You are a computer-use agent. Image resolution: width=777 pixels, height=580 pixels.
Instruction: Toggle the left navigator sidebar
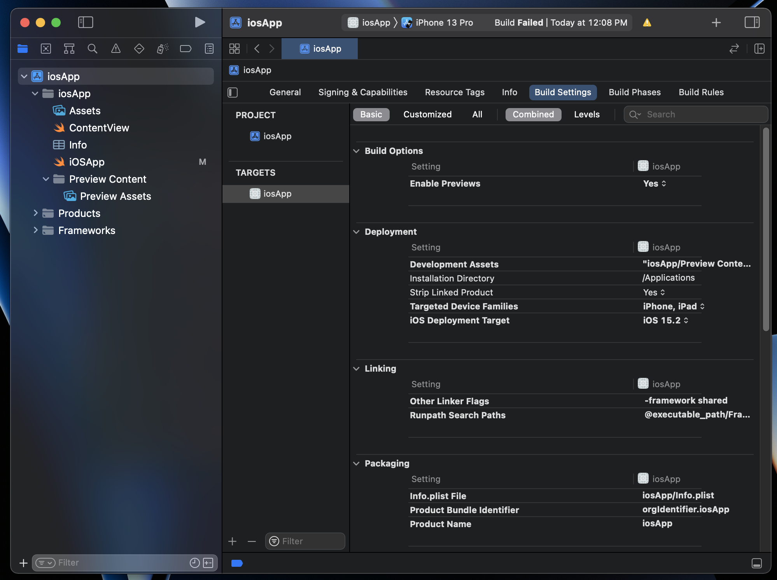click(86, 22)
